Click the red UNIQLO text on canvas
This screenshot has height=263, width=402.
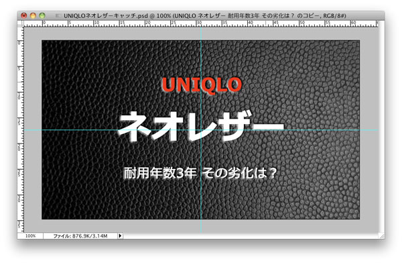[202, 85]
